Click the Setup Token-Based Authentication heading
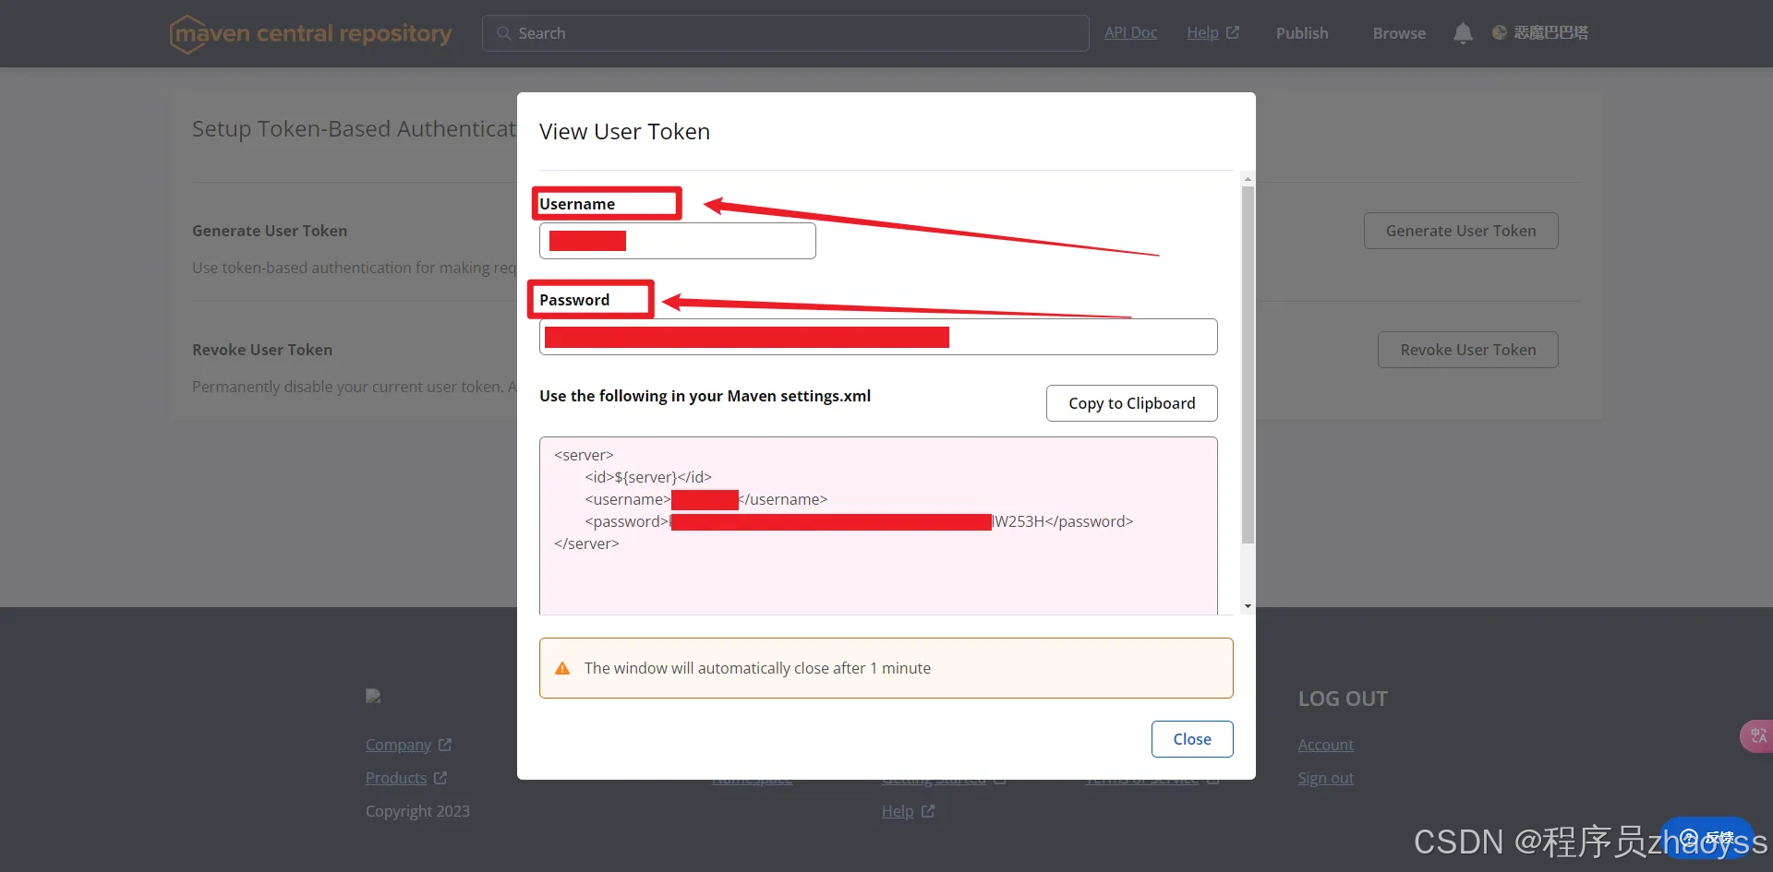 354,129
